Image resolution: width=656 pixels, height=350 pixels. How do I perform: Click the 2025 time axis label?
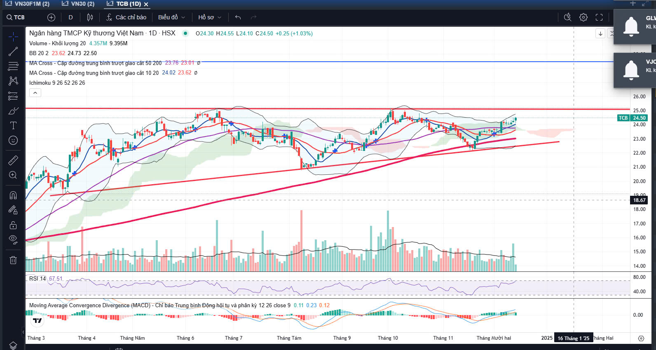coord(547,338)
